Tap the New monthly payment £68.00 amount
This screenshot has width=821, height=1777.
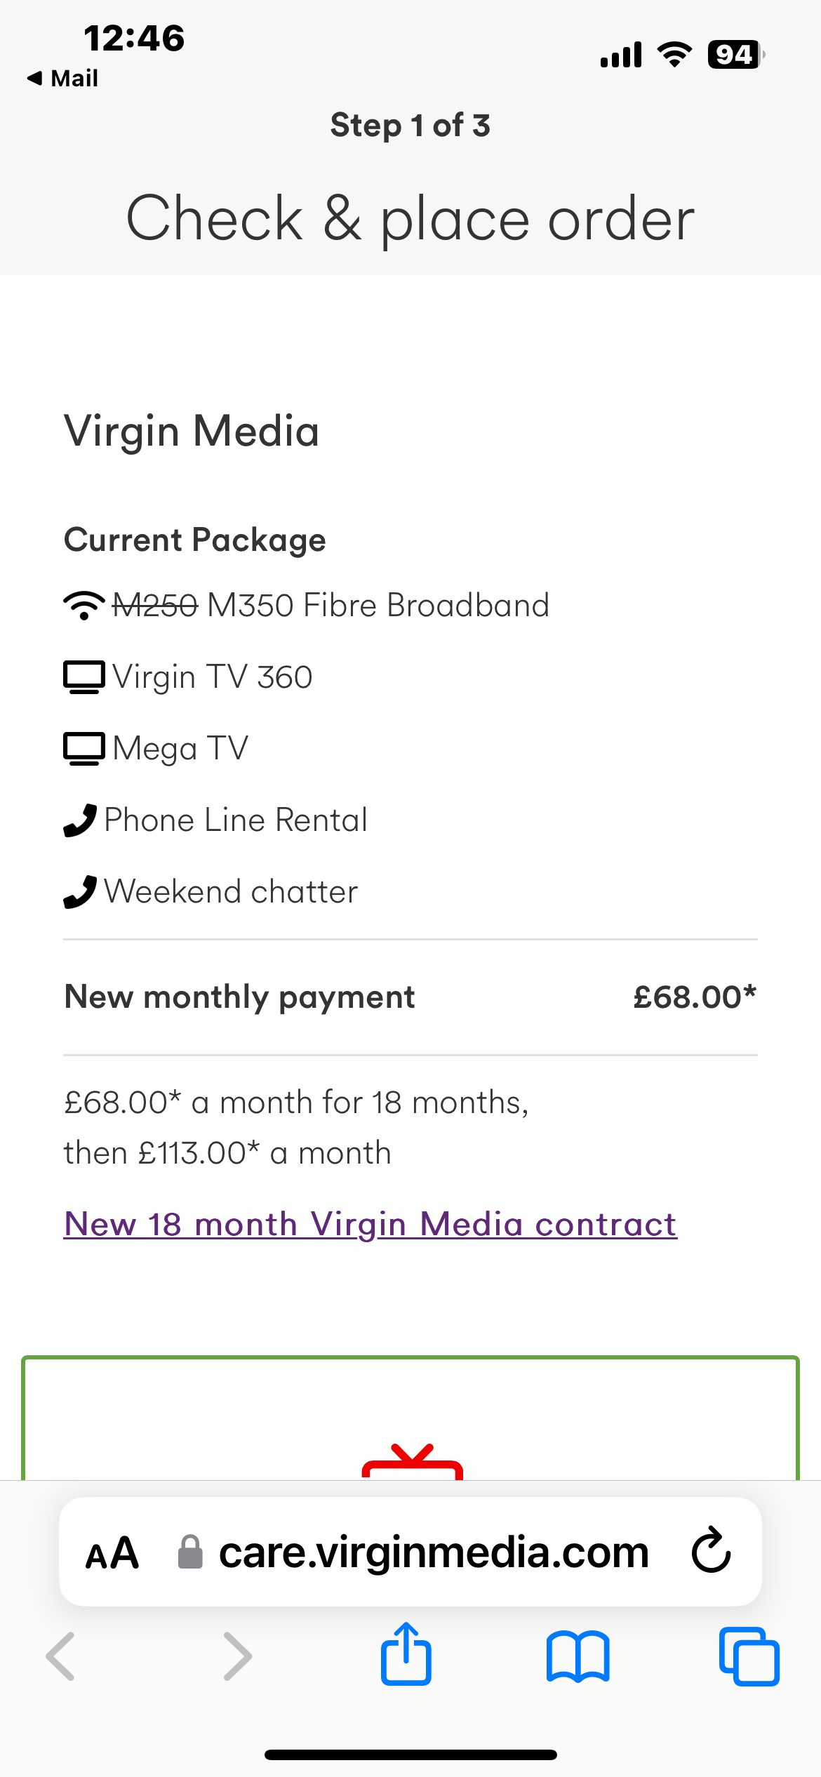pyautogui.click(x=695, y=997)
